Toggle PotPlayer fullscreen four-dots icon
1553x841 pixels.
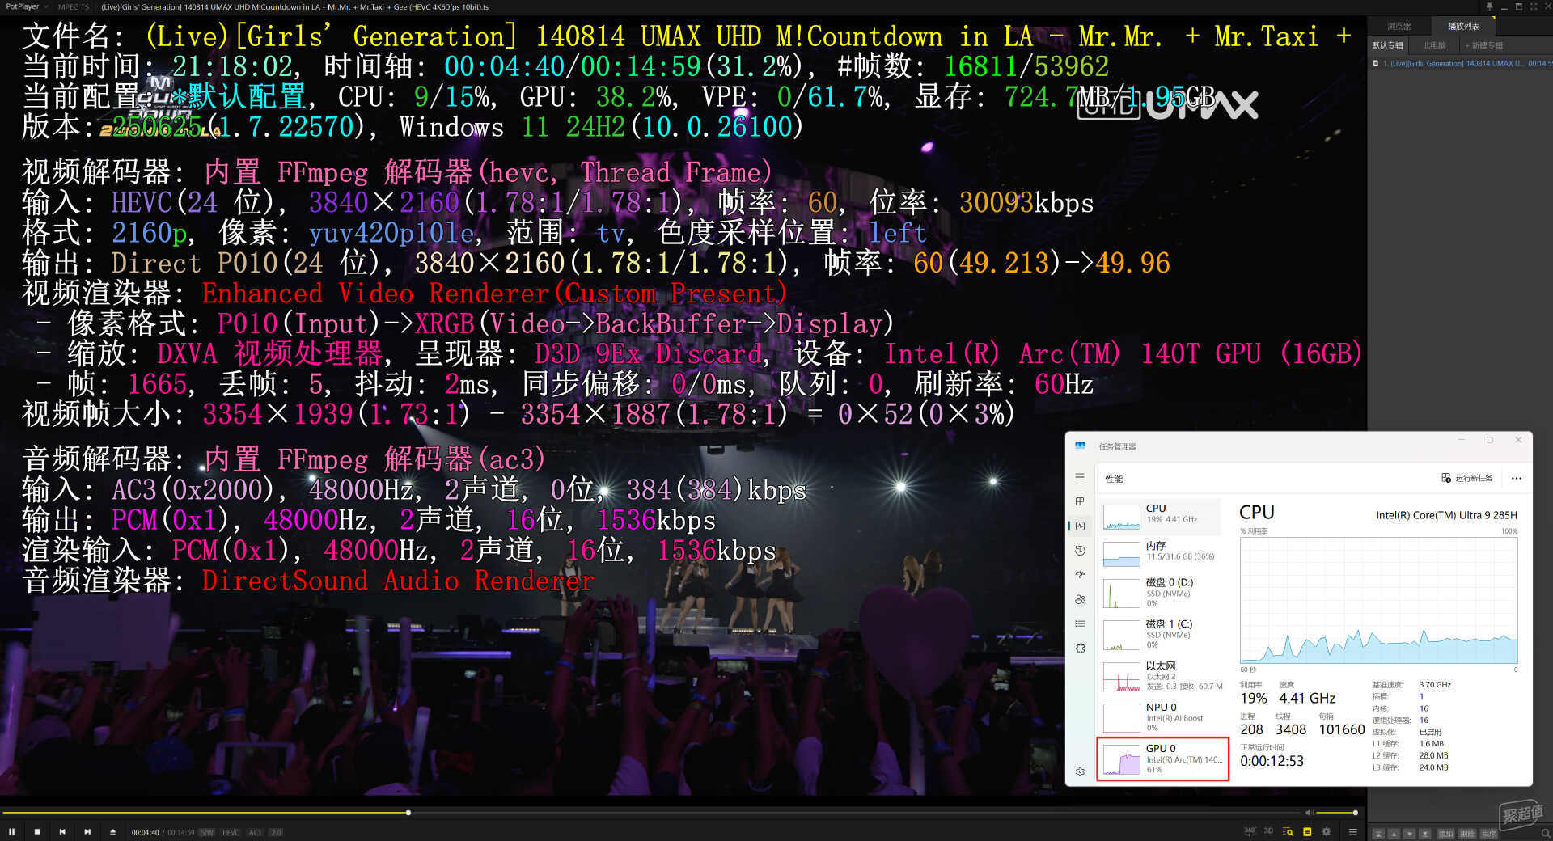[1534, 6]
